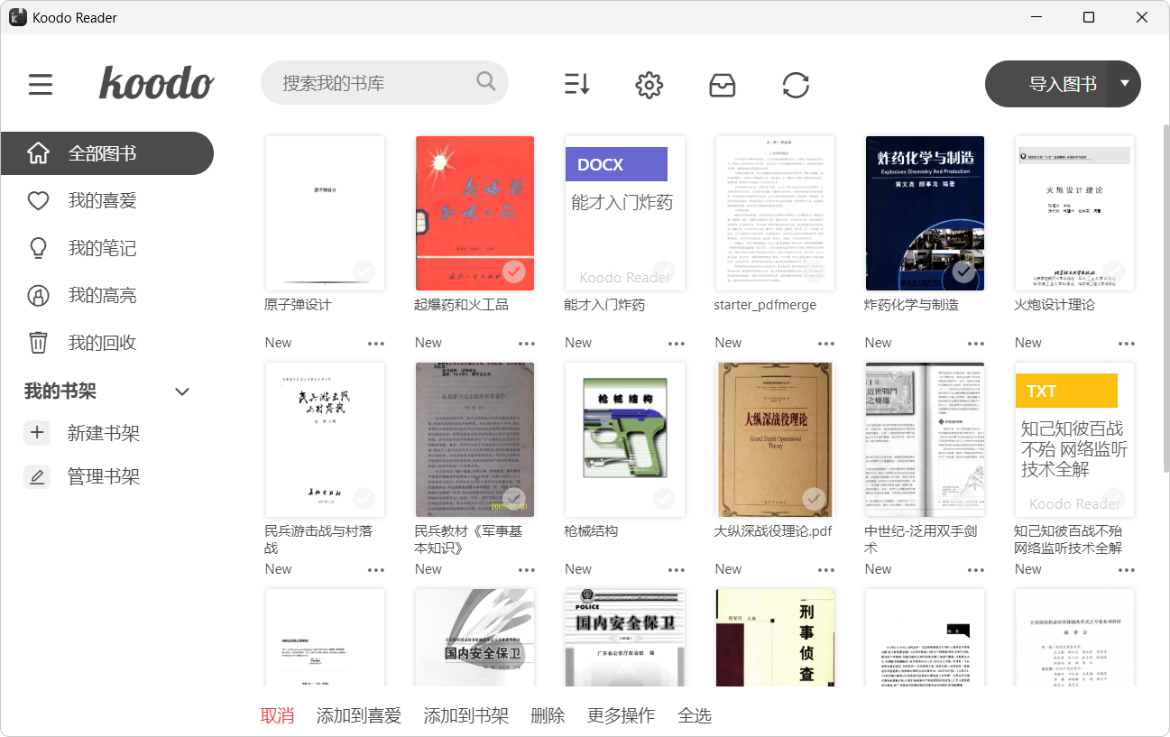1170x737 pixels.
Task: Open the settings gear icon
Action: pos(649,85)
